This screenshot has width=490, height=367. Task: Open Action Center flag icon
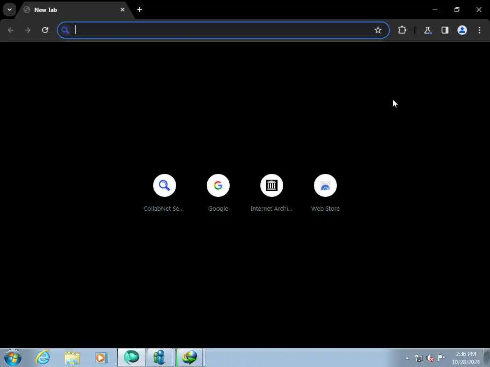pos(441,357)
